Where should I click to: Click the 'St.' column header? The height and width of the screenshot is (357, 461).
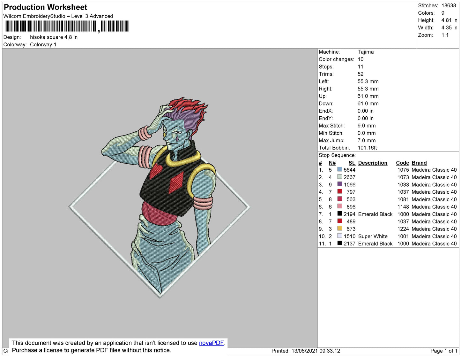(352, 163)
